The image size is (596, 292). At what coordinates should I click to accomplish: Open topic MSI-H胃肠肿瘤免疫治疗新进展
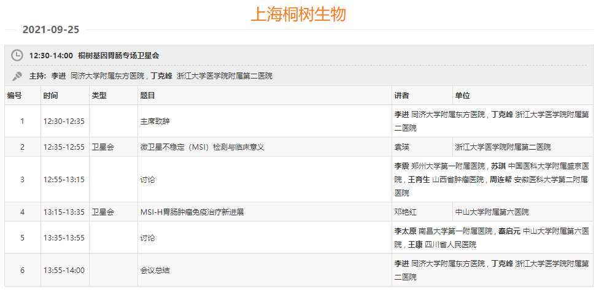pos(192,212)
